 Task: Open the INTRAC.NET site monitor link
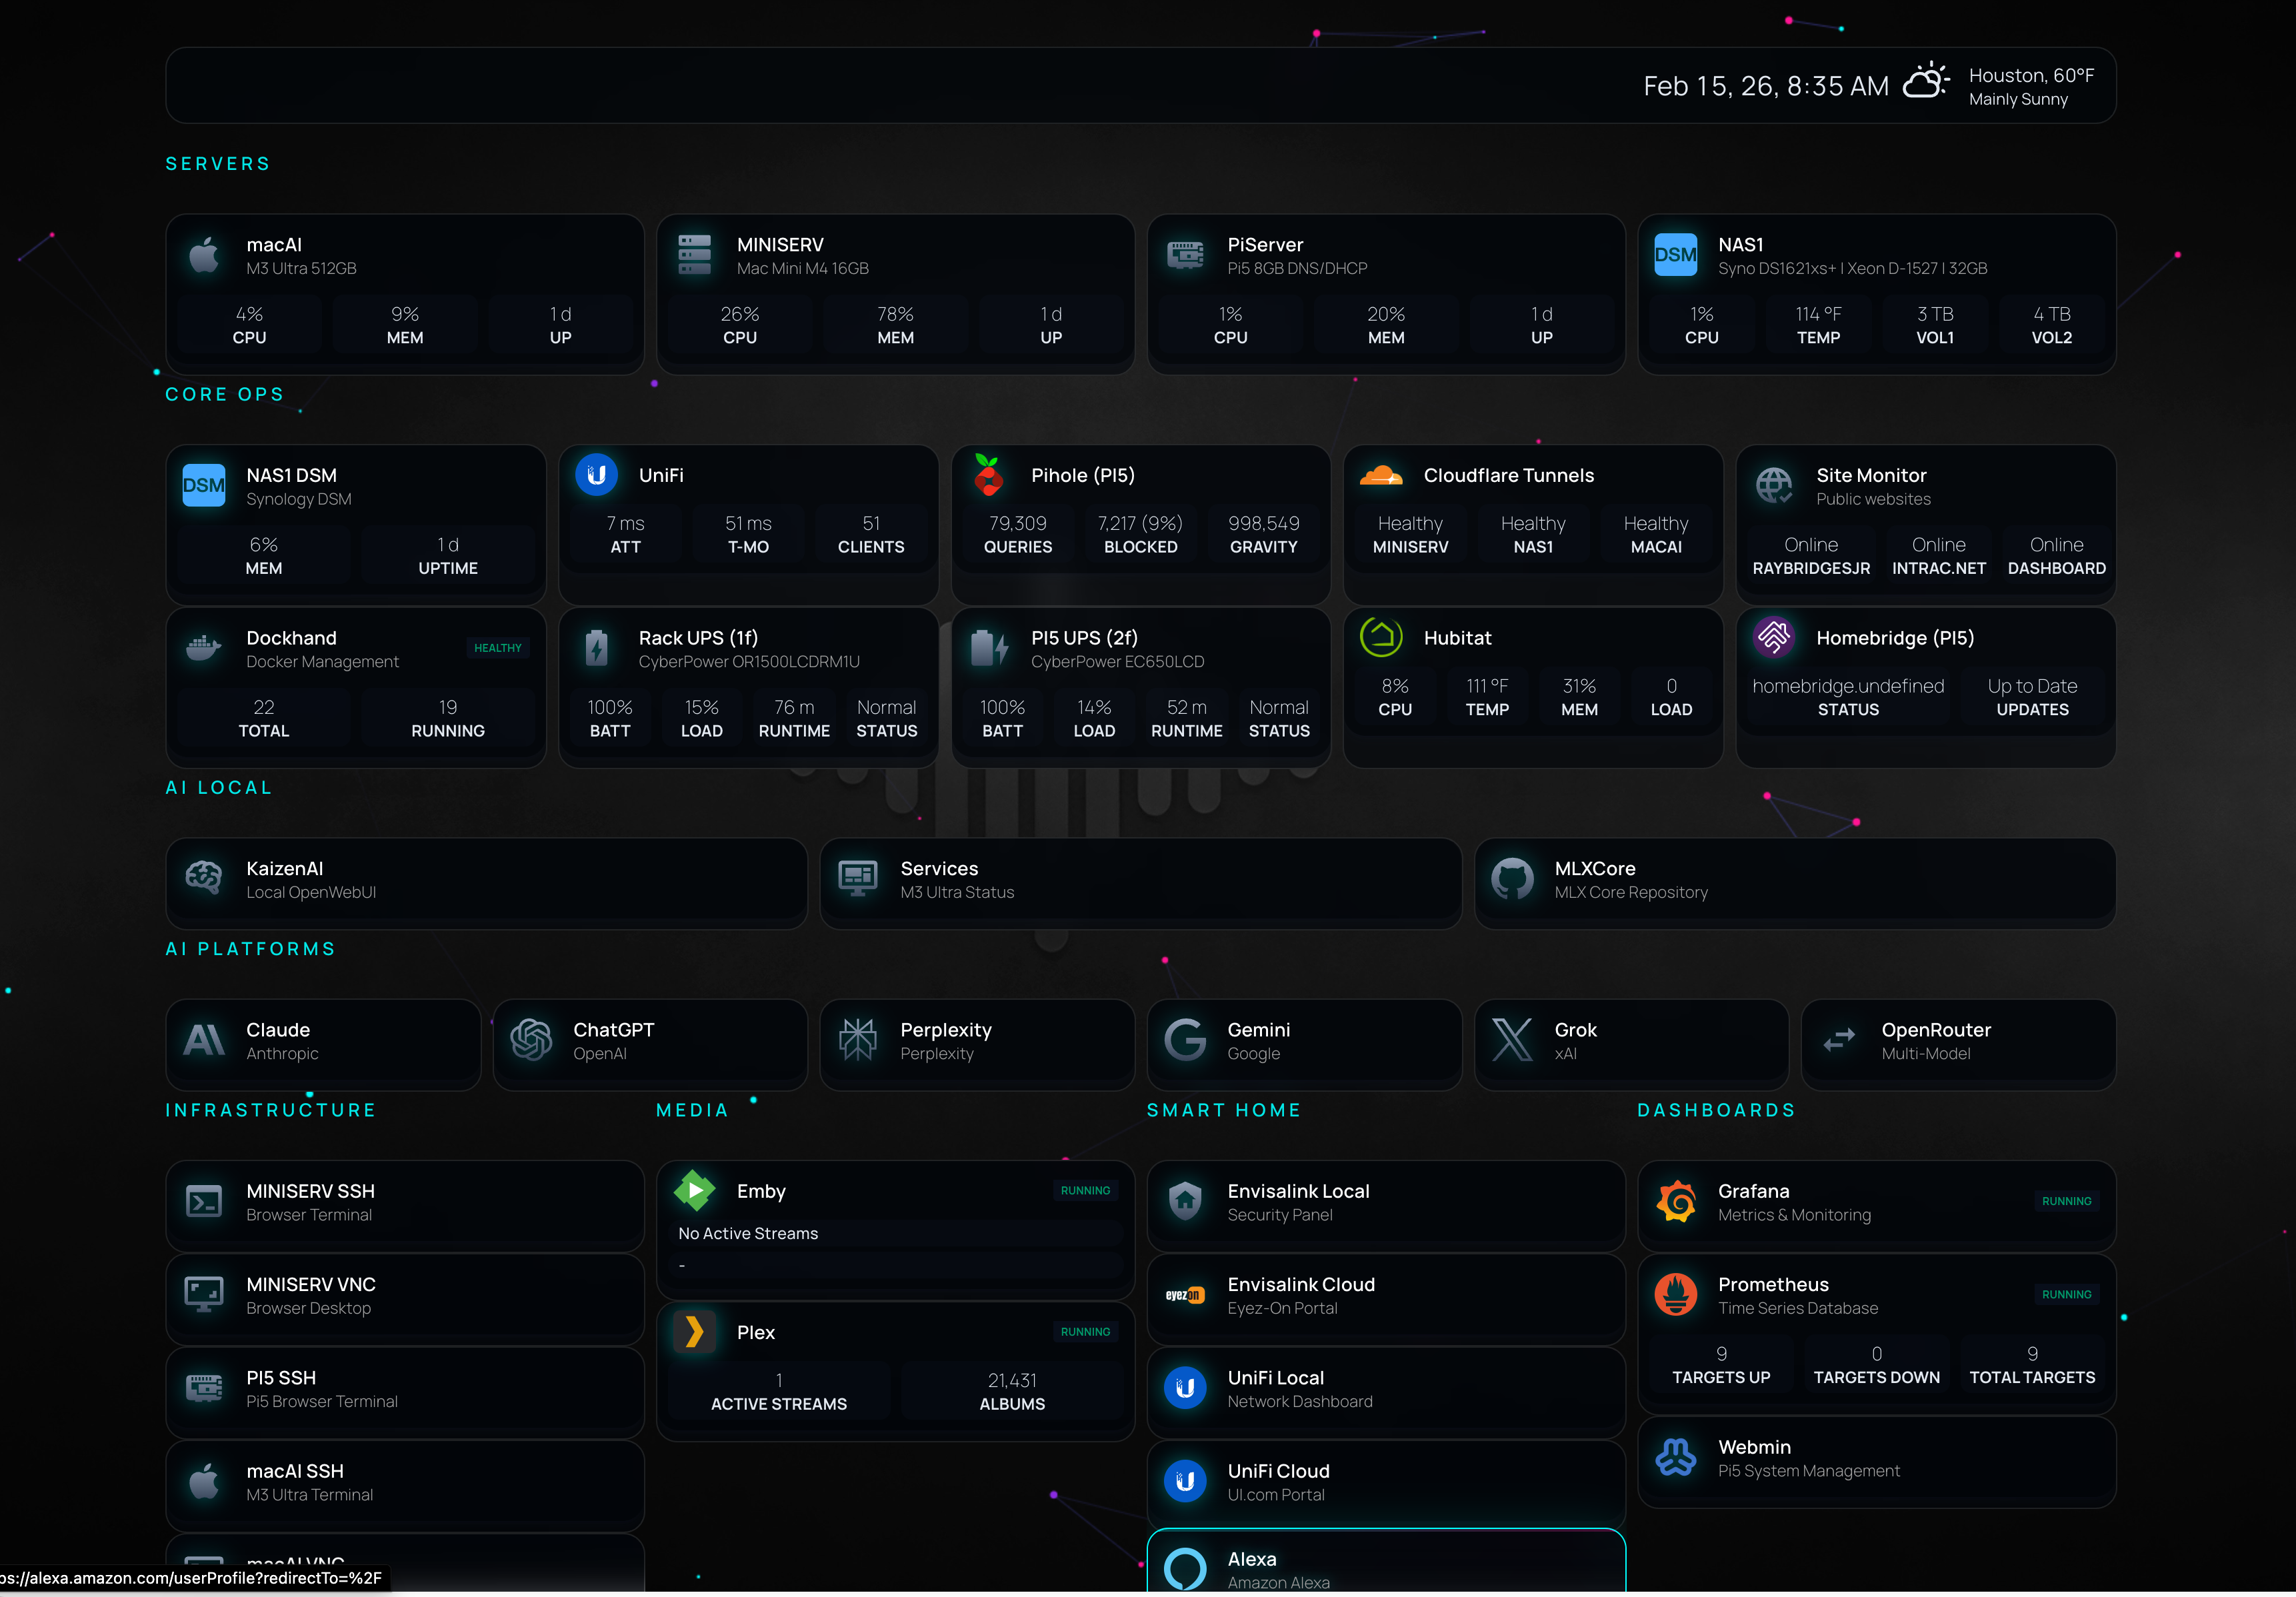(1938, 556)
